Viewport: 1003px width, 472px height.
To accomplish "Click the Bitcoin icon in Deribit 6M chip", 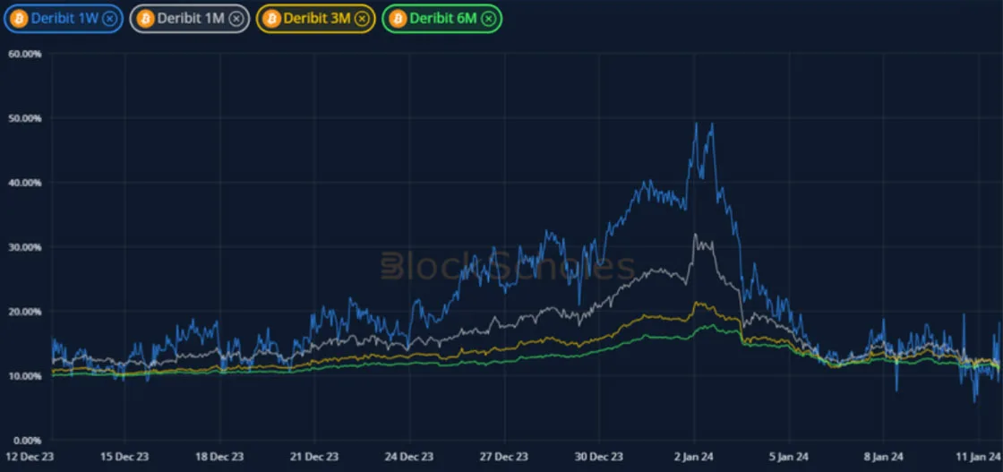I will coord(398,19).
